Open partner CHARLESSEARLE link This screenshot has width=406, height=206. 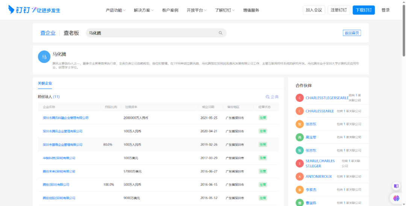(x=320, y=111)
